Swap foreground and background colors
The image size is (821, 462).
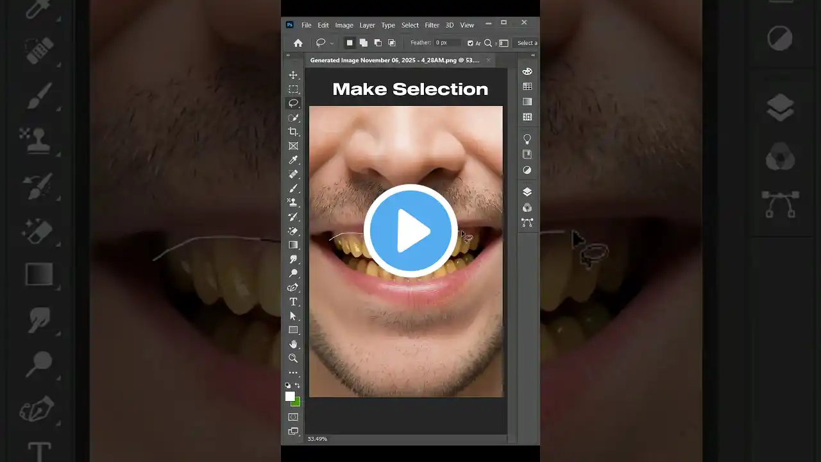(297, 385)
